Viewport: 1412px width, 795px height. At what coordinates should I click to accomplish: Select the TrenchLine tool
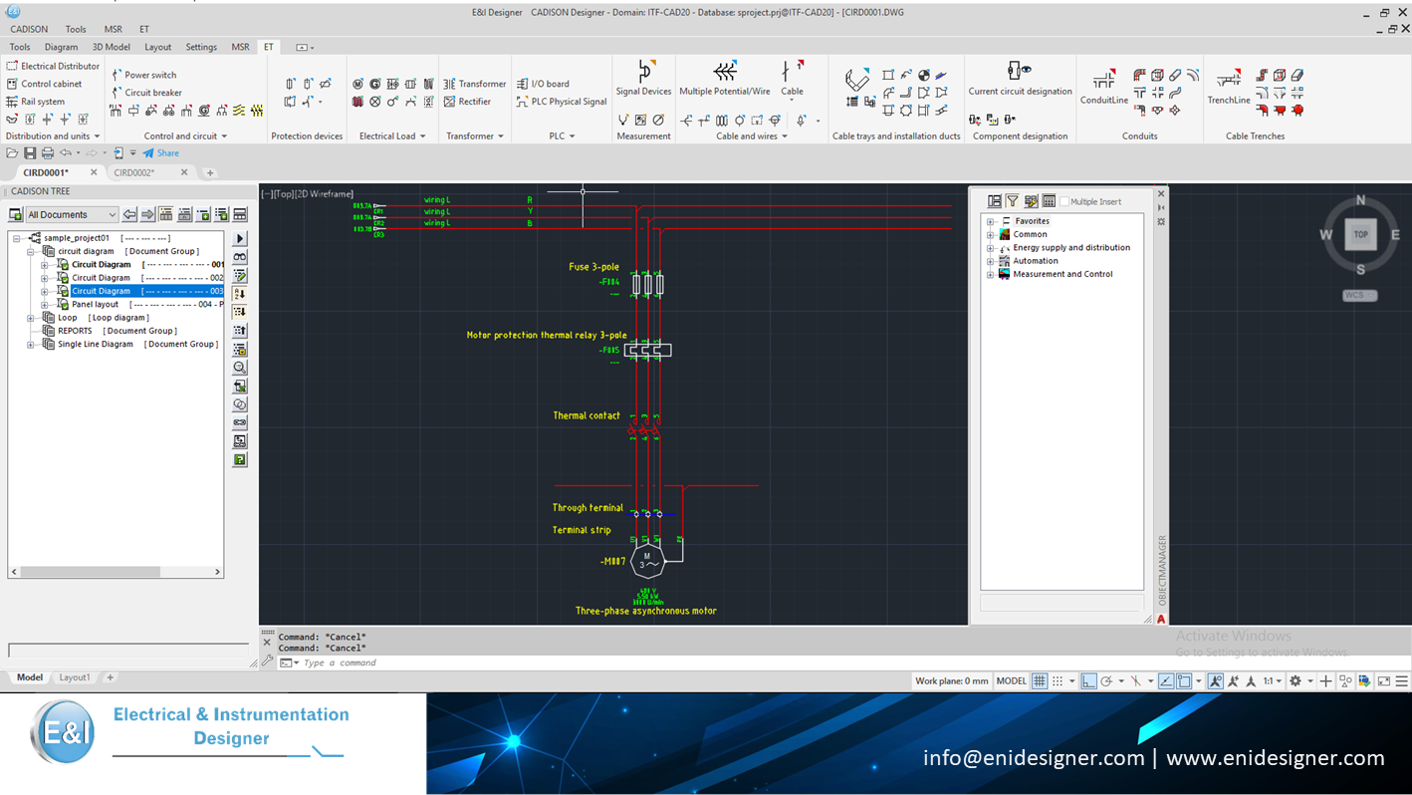coord(1229,85)
